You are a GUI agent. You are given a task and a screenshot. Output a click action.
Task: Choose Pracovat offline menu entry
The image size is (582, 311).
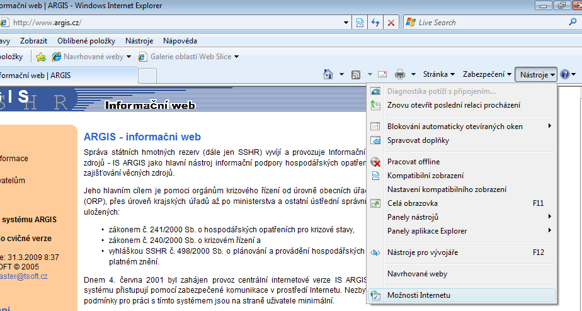click(x=462, y=162)
